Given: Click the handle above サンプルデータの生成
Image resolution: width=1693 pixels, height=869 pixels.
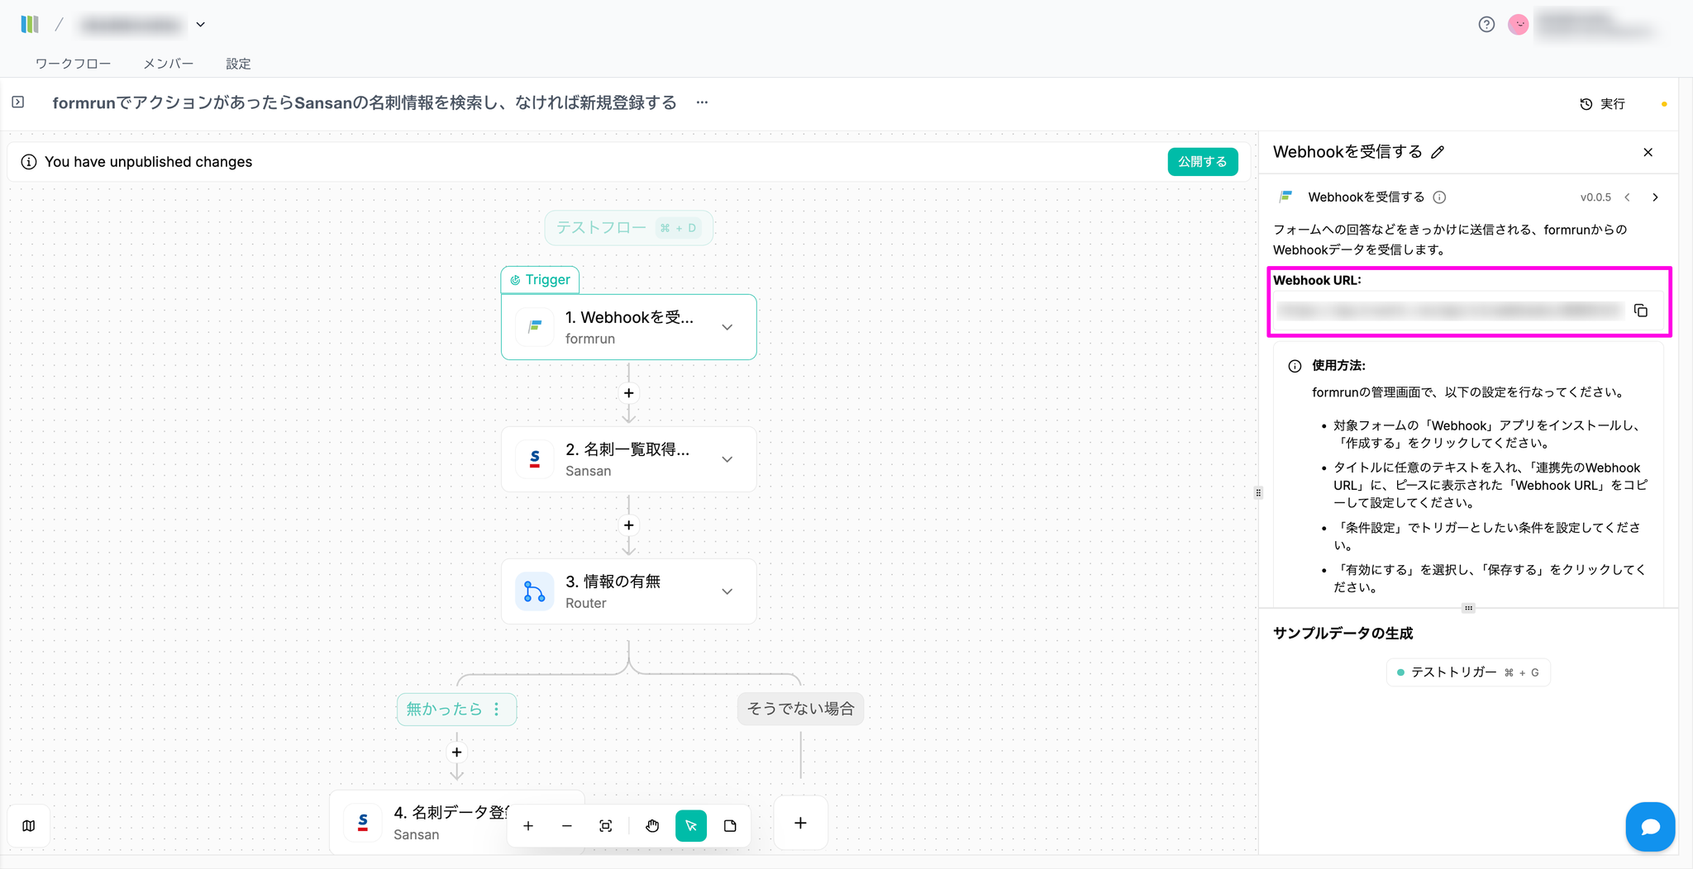Looking at the screenshot, I should coord(1468,608).
